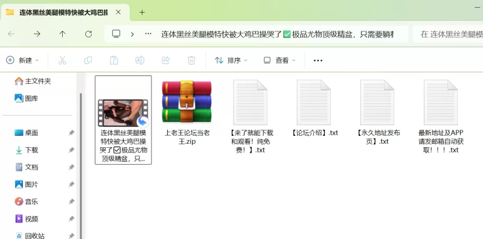This screenshot has height=239, width=483.
Task: Refresh the current folder view
Action: (x=88, y=34)
